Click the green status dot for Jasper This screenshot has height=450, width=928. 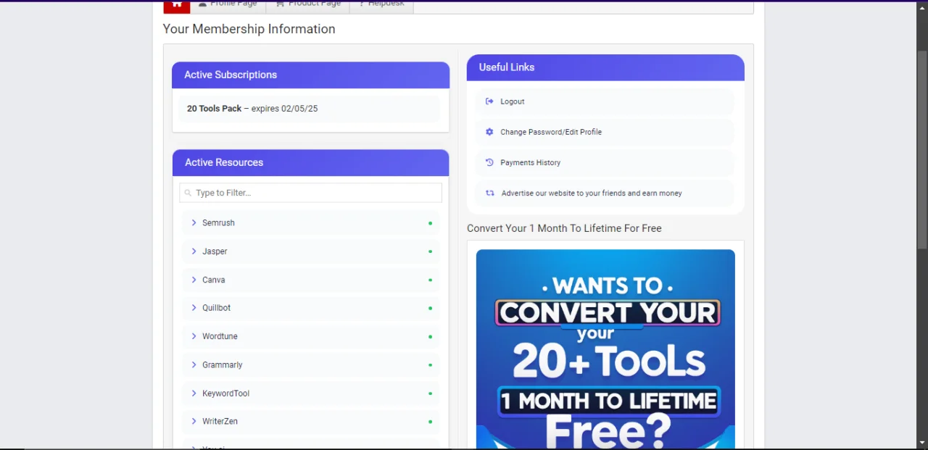(x=430, y=251)
